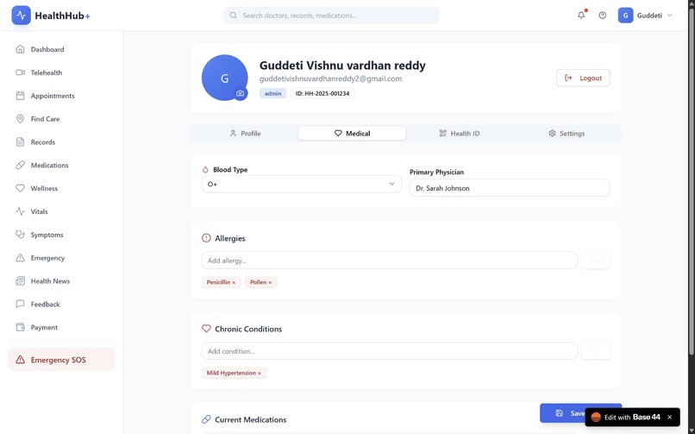
Task: Remove Mild Hypertension condition tag
Action: pos(260,374)
